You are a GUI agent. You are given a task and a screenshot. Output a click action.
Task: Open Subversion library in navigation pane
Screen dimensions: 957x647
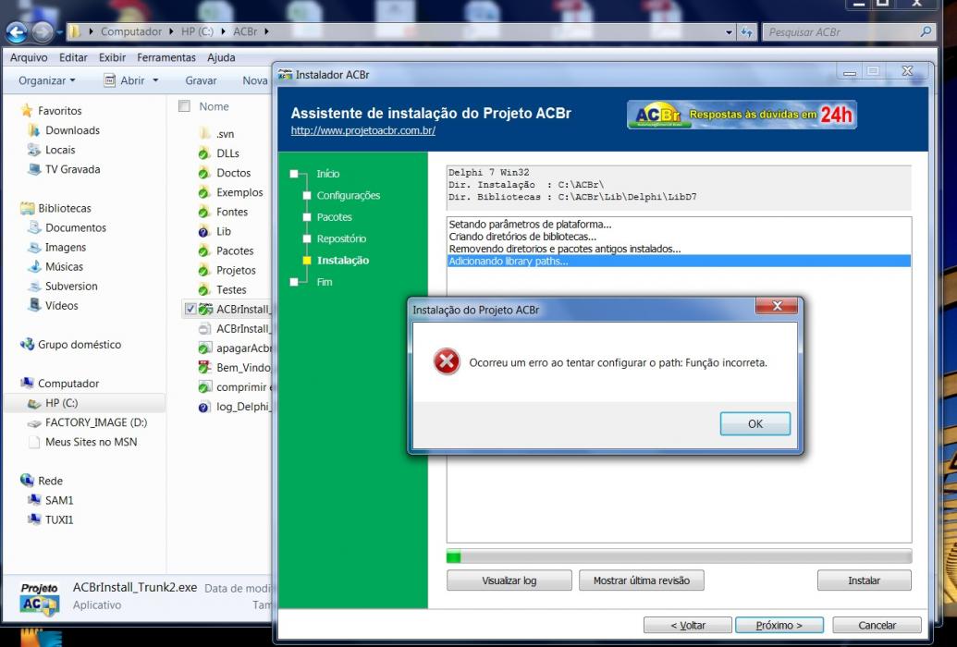pyautogui.click(x=71, y=286)
